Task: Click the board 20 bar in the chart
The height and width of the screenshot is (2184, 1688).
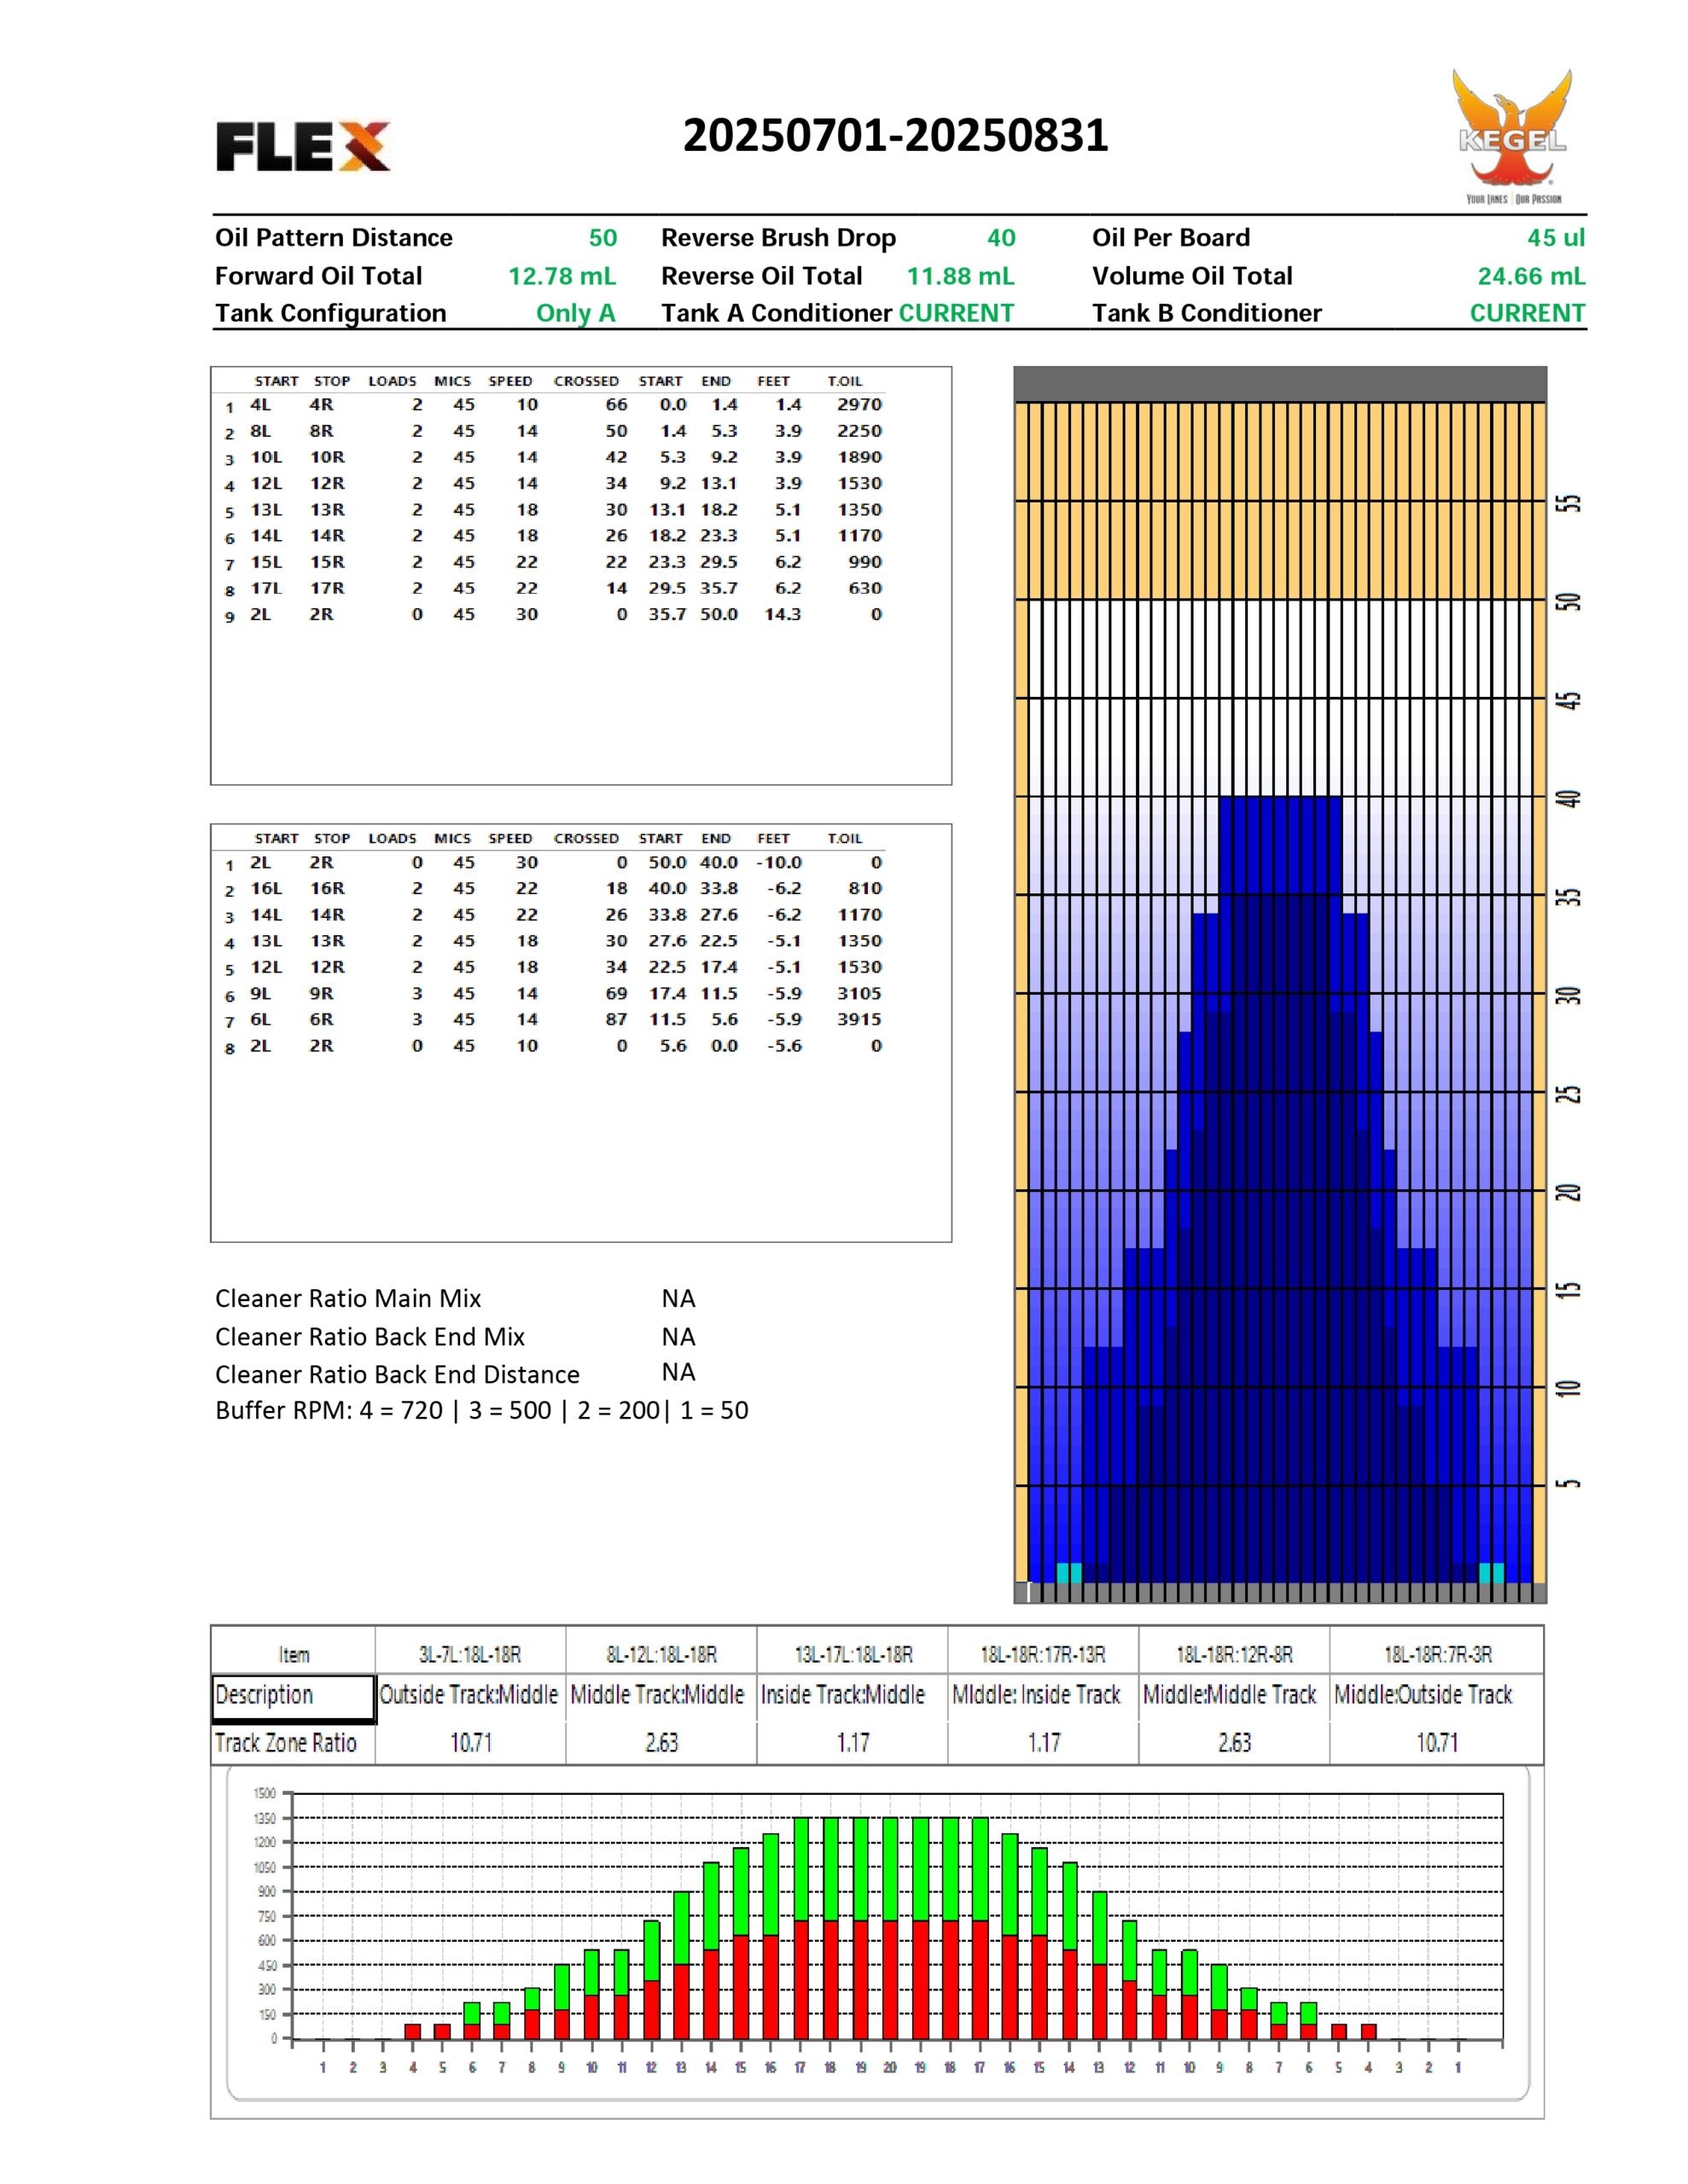Action: point(891,1928)
